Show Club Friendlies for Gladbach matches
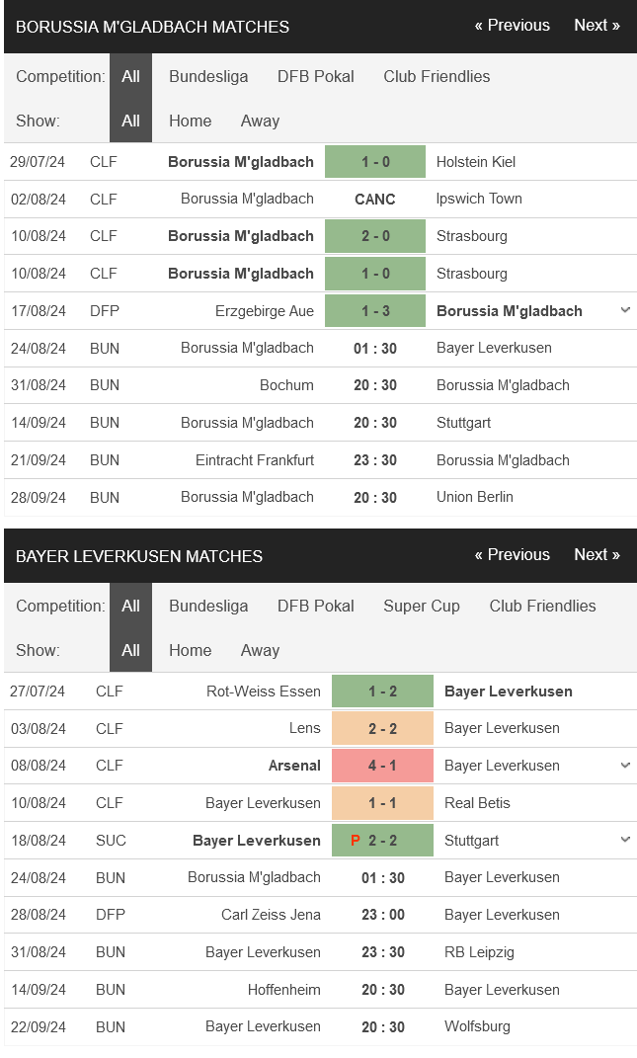 point(437,76)
